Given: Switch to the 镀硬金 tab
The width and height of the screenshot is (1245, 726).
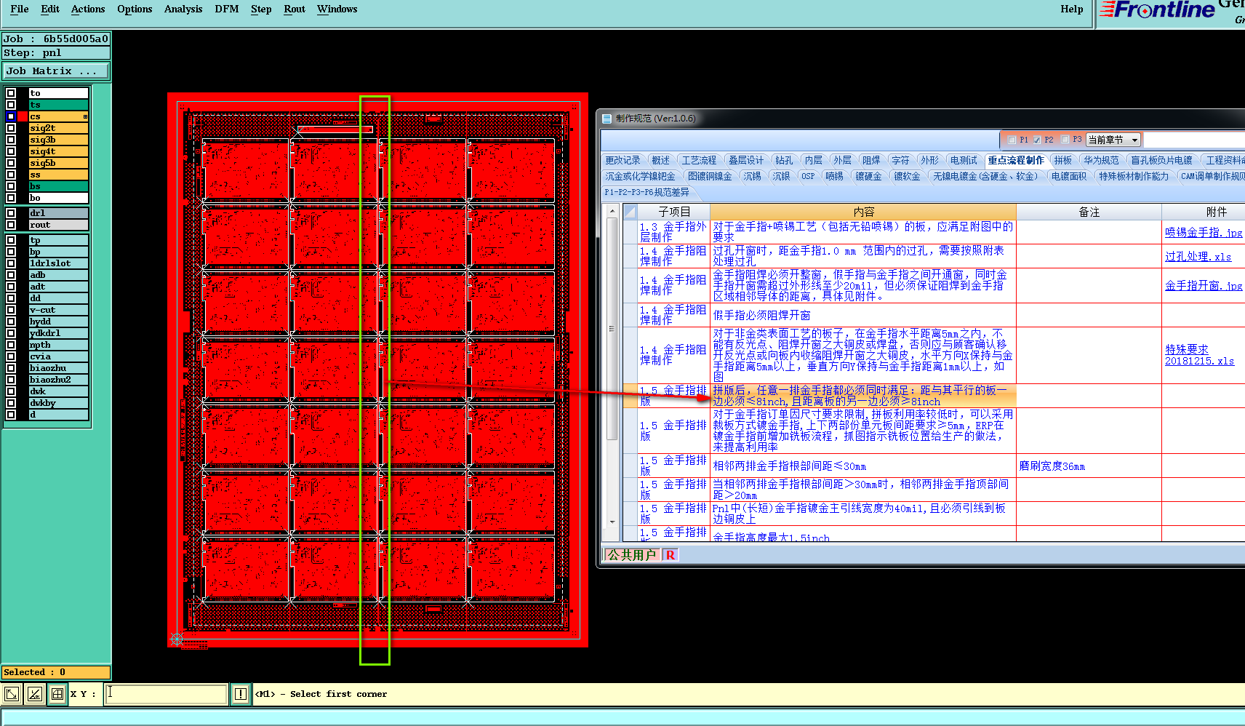Looking at the screenshot, I should [x=868, y=176].
